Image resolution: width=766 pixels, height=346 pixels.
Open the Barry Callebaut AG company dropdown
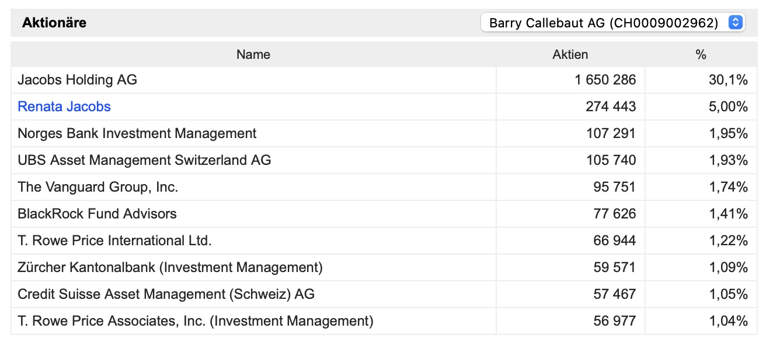click(604, 23)
